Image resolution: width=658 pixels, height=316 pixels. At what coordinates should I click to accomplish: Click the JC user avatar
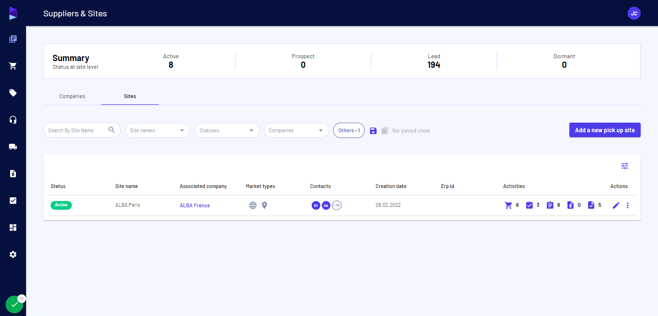click(634, 13)
